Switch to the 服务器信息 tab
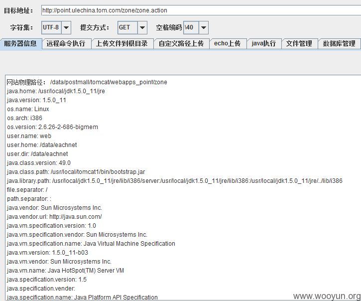361x301 pixels. [21, 44]
